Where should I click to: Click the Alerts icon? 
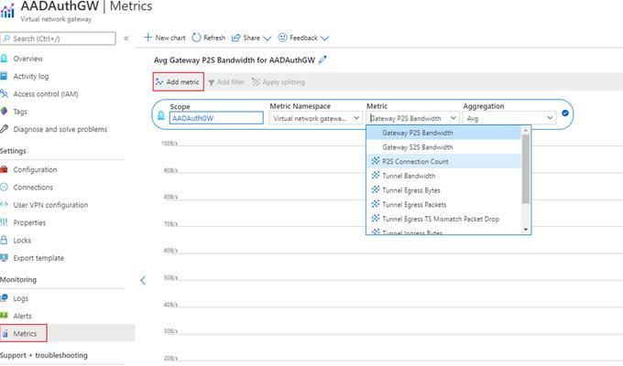4,316
